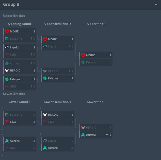Click the Upper Bracket heading

coord(14,16)
